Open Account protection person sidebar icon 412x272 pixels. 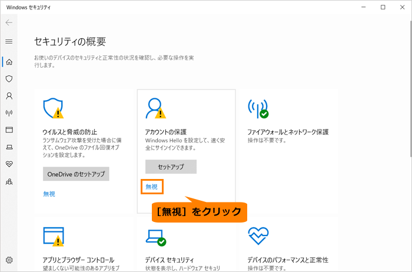(9, 96)
